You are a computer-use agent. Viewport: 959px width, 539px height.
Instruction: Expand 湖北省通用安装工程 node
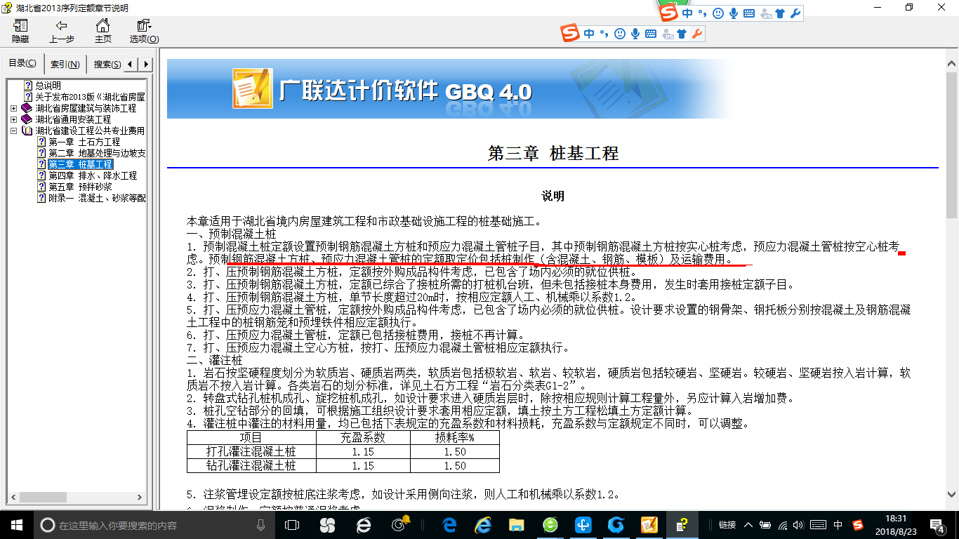(14, 119)
